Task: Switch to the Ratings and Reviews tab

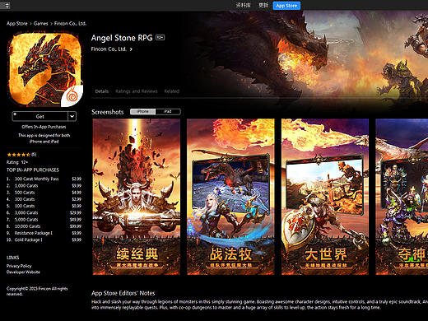Action: pos(137,91)
